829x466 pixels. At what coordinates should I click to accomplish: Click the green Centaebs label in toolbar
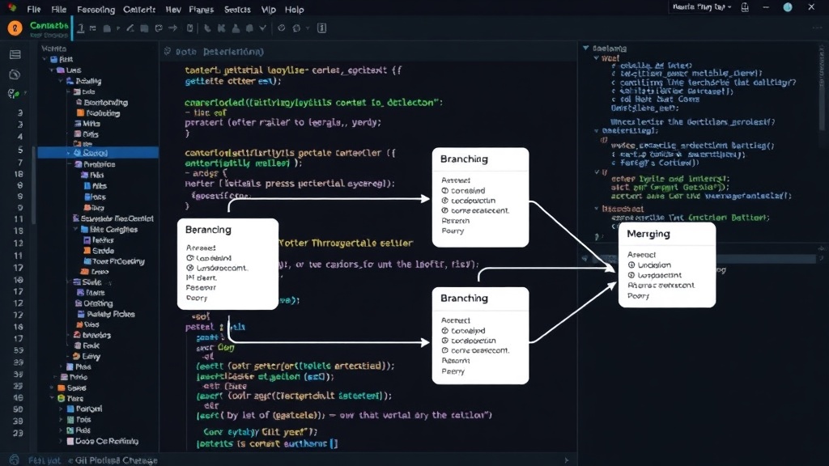49,25
